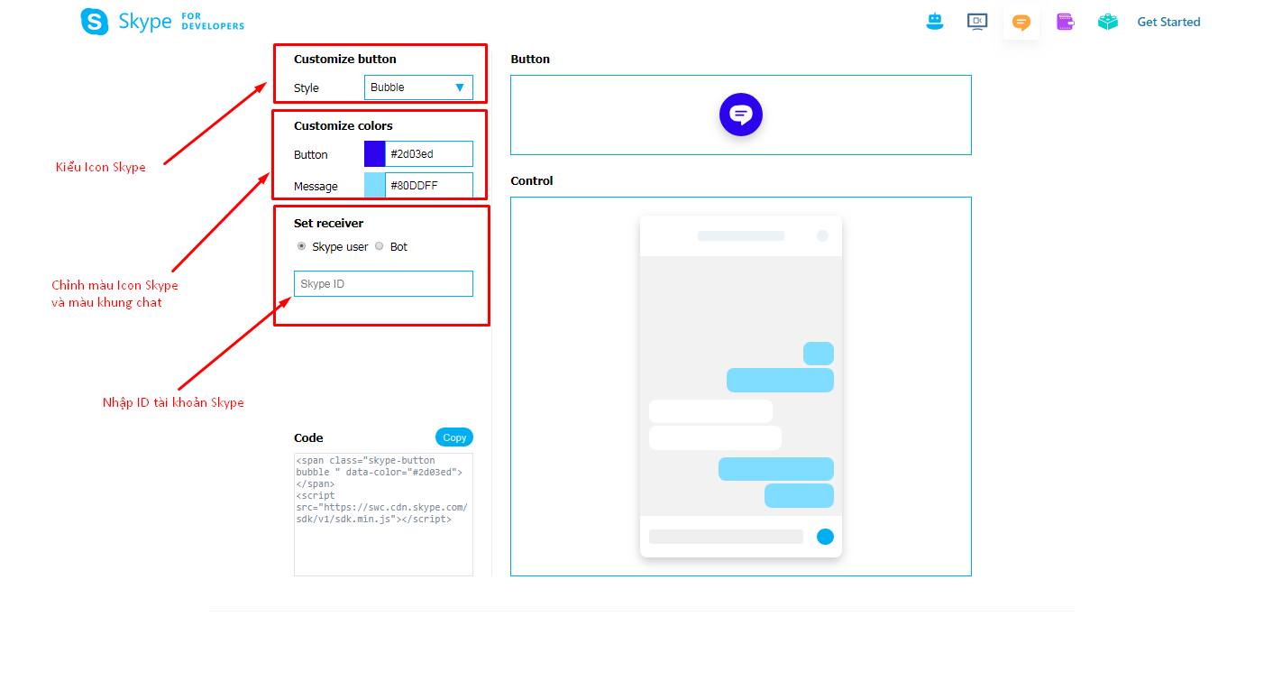This screenshot has height=681, width=1282.
Task: Click the 'Message' color label
Action: point(316,186)
